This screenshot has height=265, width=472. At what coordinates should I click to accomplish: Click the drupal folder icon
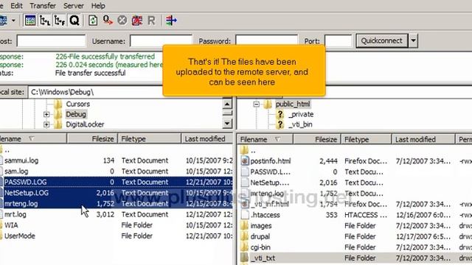tap(245, 236)
